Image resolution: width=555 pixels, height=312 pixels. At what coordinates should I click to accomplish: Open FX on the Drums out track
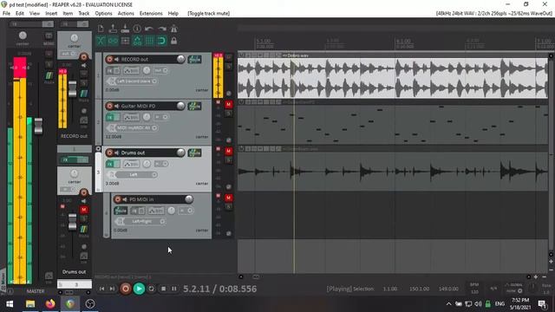coord(110,164)
